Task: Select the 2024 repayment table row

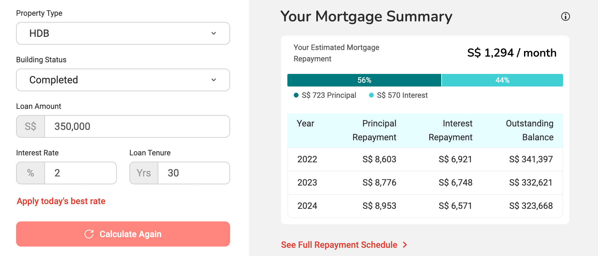Action: click(x=425, y=206)
